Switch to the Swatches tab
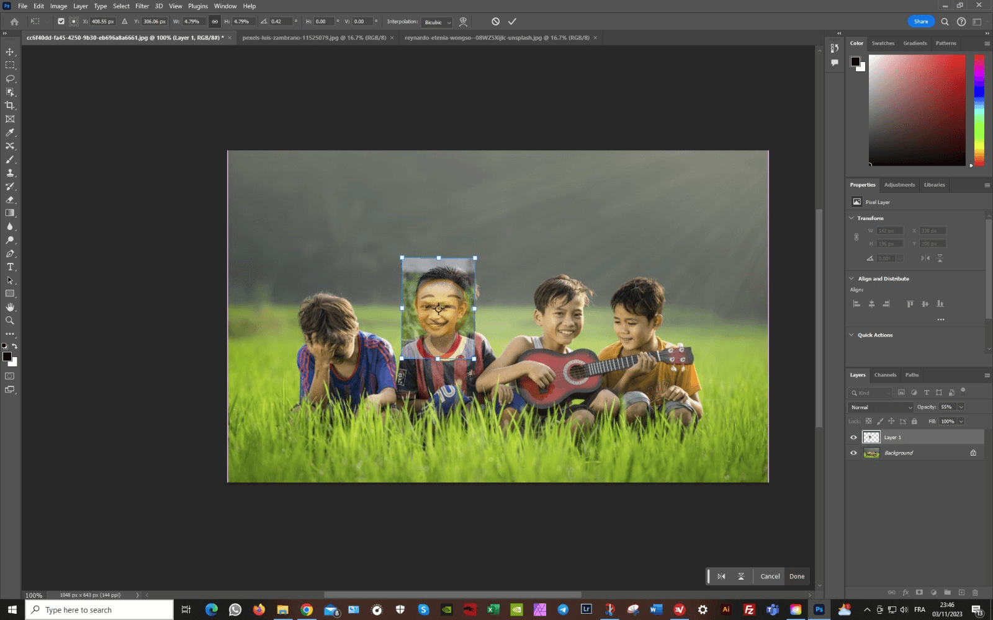Screen dimensions: 993x620 coord(883,43)
